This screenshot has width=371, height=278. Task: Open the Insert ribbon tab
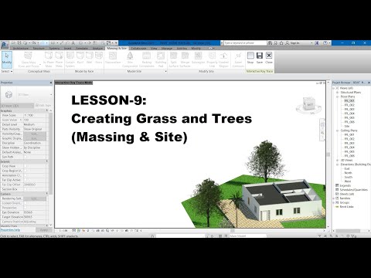pos(68,48)
